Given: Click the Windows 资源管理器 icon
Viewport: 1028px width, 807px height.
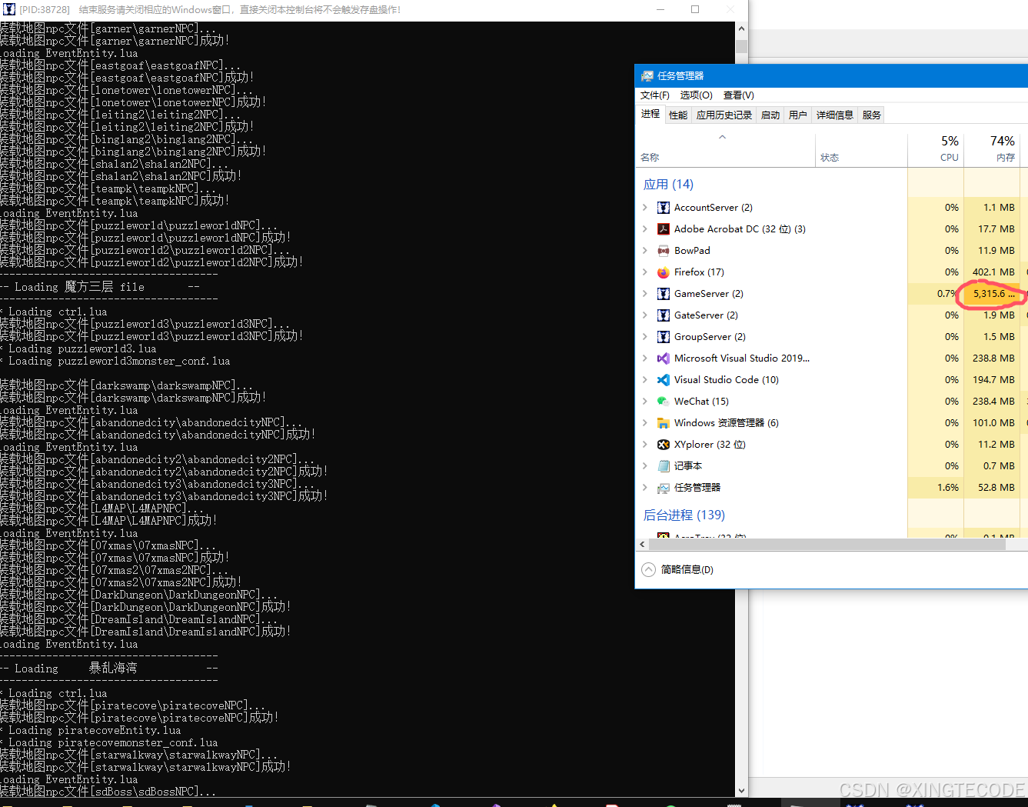Looking at the screenshot, I should [663, 423].
